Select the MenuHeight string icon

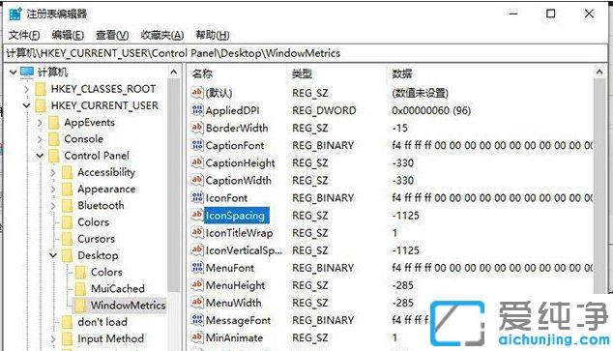click(x=197, y=285)
